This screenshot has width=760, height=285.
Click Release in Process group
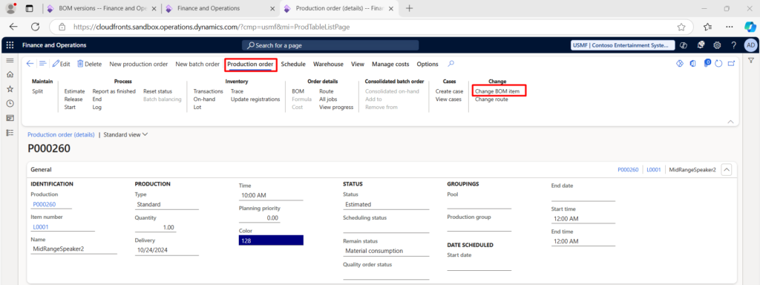[73, 99]
